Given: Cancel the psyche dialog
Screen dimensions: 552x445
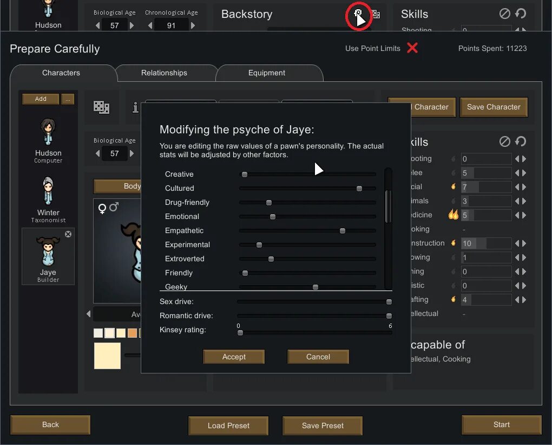Looking at the screenshot, I should click(318, 357).
